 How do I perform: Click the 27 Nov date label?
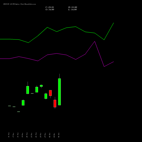[x=45, y=135]
